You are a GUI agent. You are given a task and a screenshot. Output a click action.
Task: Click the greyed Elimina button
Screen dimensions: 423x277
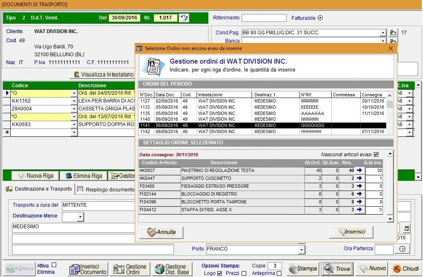(19, 269)
